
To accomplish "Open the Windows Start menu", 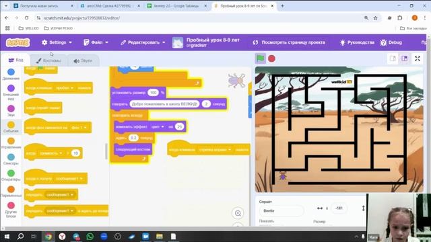I will (x=7, y=237).
